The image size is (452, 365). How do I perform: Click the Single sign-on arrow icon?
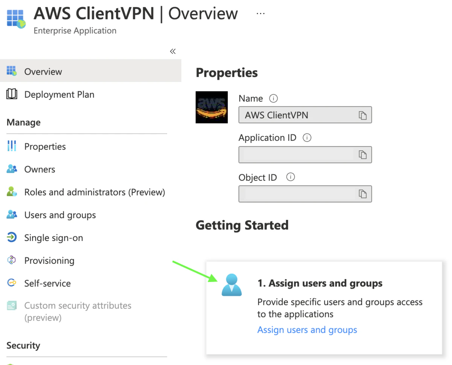[12, 238]
